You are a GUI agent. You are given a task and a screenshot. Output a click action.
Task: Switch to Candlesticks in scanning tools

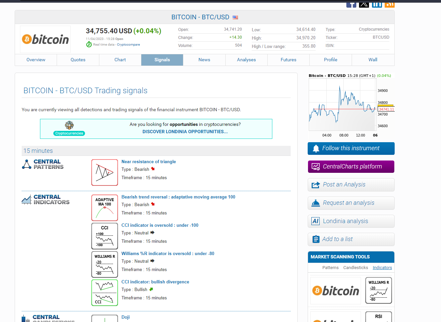(x=355, y=268)
